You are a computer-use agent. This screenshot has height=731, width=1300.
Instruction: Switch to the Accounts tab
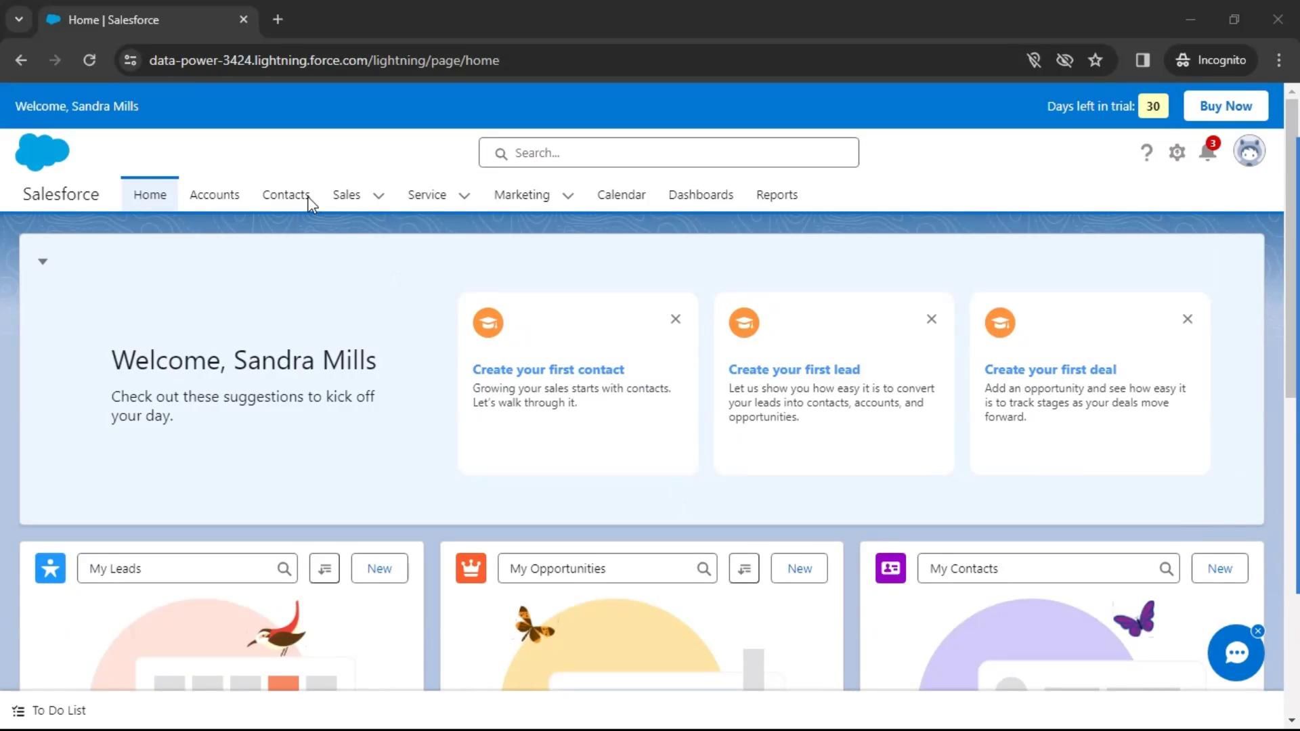click(214, 195)
